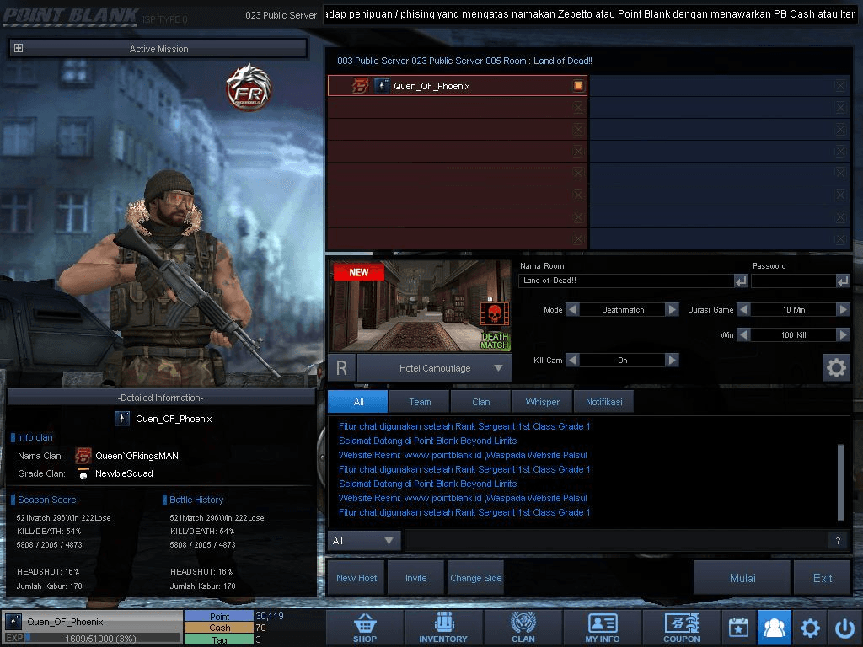Image resolution: width=863 pixels, height=647 pixels.
Task: Click the EXP progress bar
Action: pos(102,639)
